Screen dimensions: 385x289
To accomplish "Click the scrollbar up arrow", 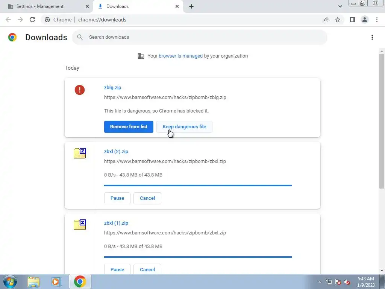I will click(x=382, y=51).
